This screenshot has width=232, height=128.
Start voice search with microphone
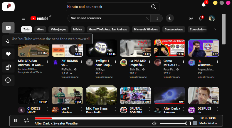tap(170, 18)
